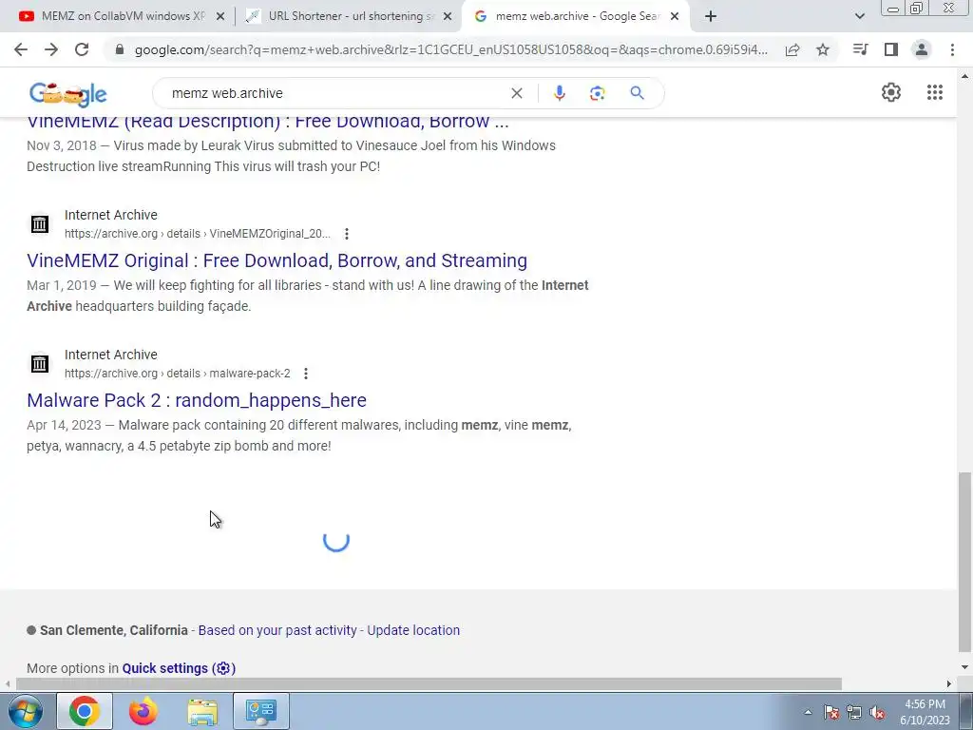
Task: Clear the search box text
Action: (x=516, y=93)
